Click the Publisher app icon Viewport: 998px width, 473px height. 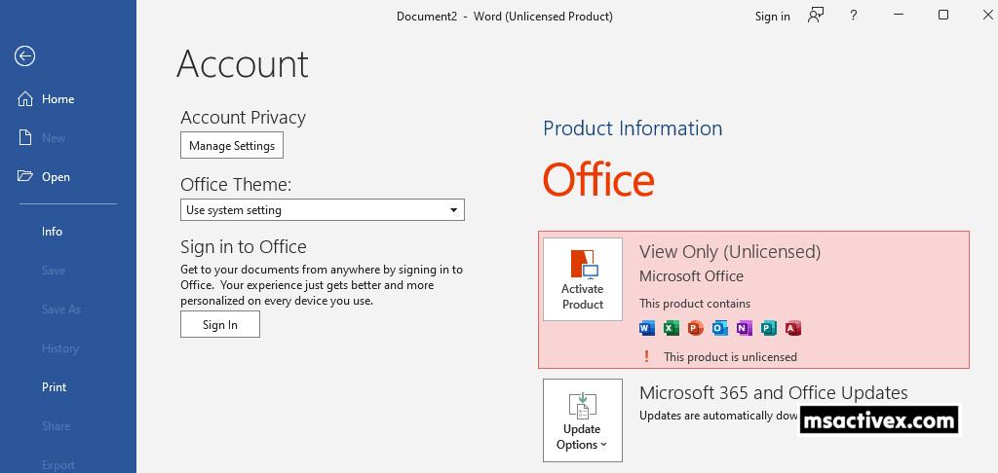click(768, 328)
